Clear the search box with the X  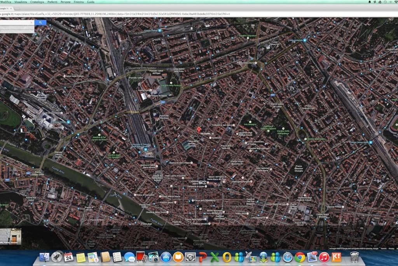tap(32, 23)
